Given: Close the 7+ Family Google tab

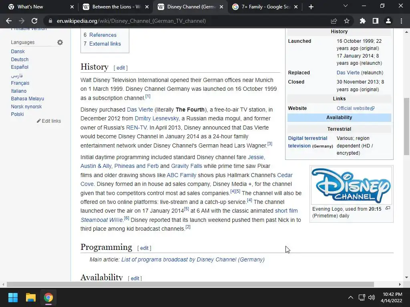Looking at the screenshot, I should click(x=296, y=7).
